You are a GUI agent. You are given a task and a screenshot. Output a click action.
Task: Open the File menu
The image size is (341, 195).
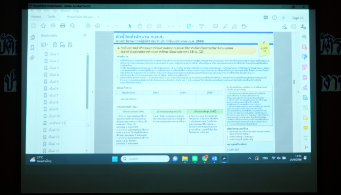32,11
